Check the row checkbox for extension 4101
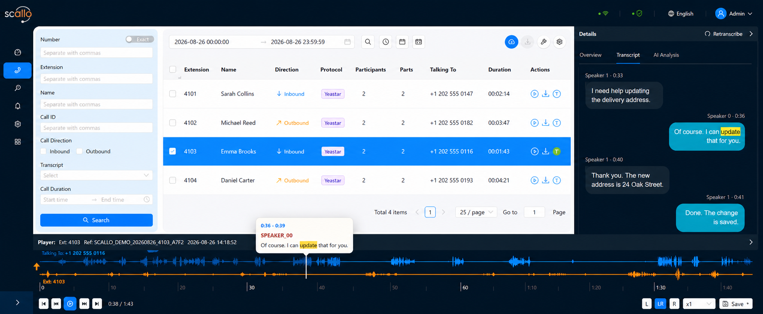This screenshot has width=763, height=314. (x=173, y=94)
